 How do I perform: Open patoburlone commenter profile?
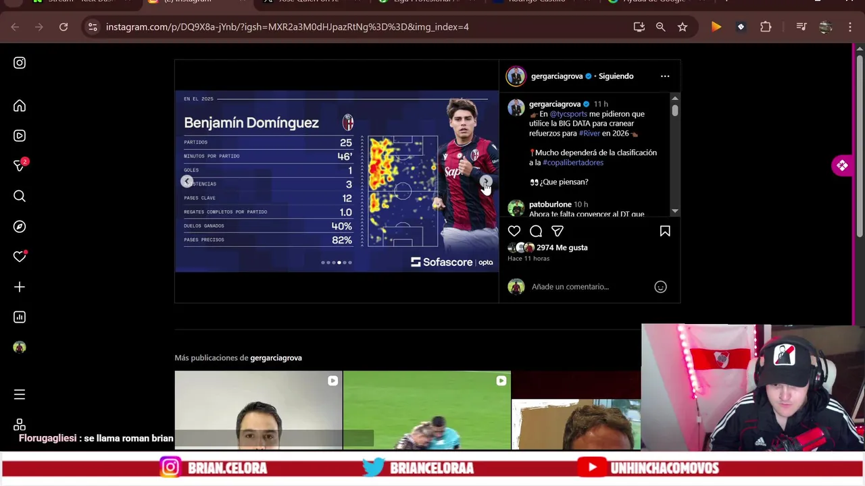(x=550, y=205)
